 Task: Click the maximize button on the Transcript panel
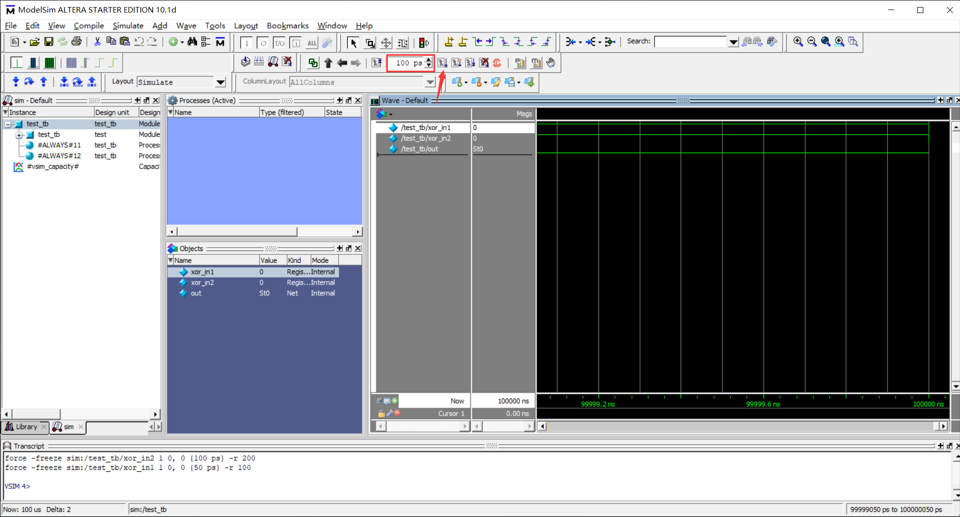click(940, 446)
